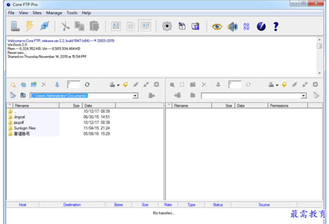Open the View menu
The height and width of the screenshot is (224, 329).
(23, 13)
